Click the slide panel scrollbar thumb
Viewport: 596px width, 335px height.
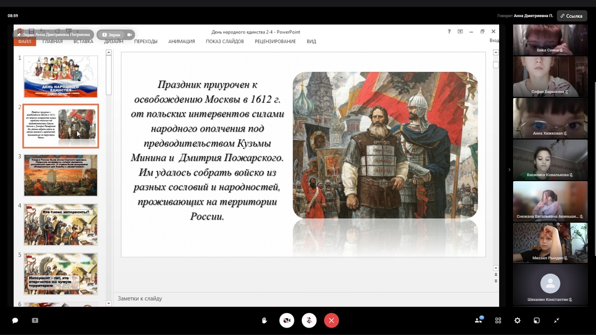pyautogui.click(x=108, y=75)
